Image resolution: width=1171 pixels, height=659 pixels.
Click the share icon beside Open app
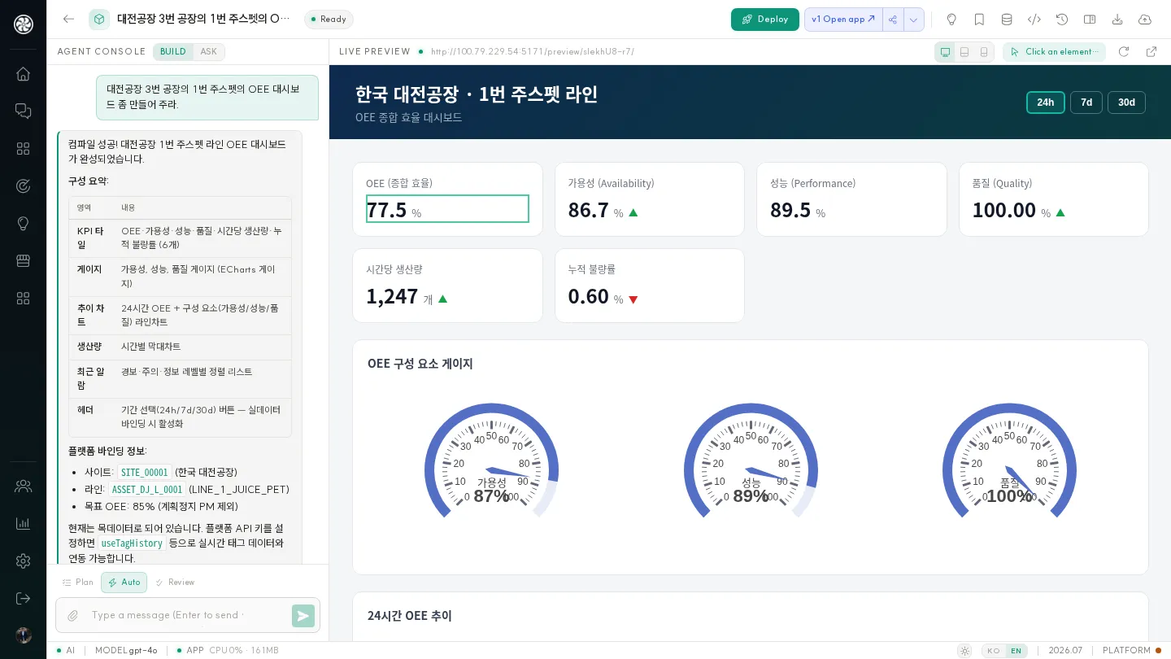[x=893, y=20]
